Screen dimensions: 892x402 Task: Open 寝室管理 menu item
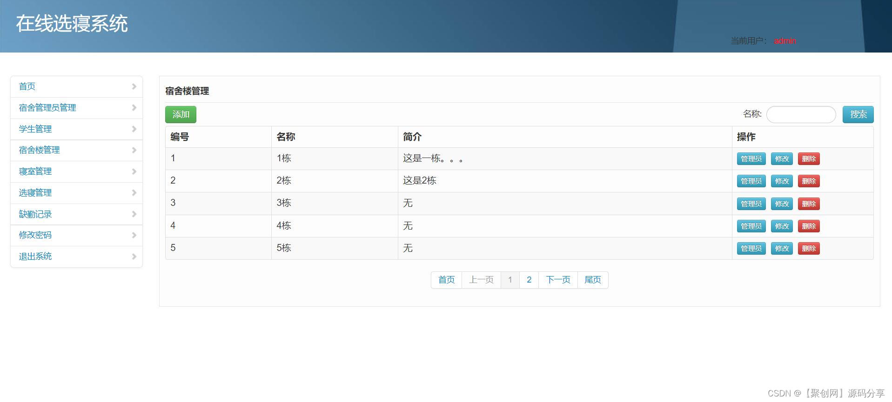[76, 171]
